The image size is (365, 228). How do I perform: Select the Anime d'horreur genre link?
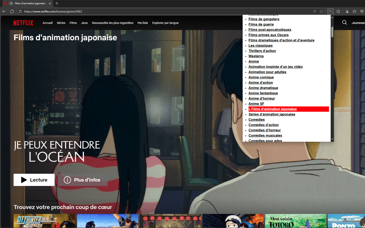coord(261,99)
